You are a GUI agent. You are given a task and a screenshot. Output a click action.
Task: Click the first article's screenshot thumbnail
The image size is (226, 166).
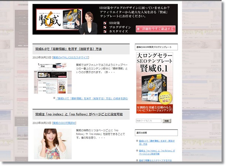tap(53, 78)
